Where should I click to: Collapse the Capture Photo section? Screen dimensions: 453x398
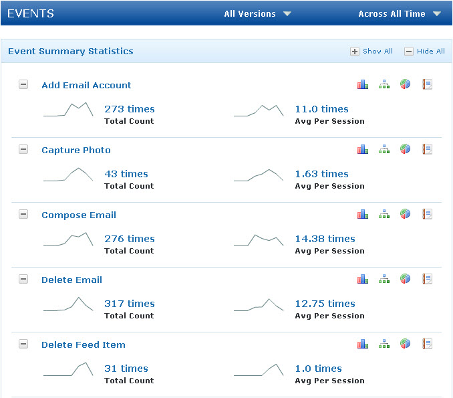tap(23, 150)
